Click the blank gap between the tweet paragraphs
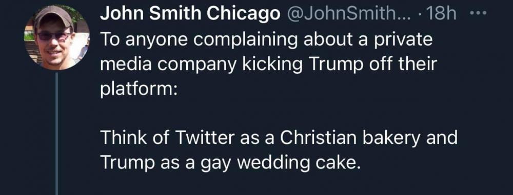The width and height of the screenshot is (513, 195). [279, 114]
